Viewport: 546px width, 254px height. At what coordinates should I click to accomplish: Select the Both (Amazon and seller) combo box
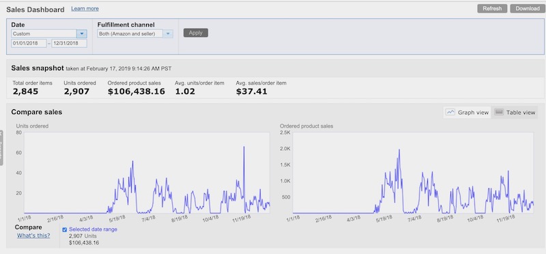pos(135,33)
